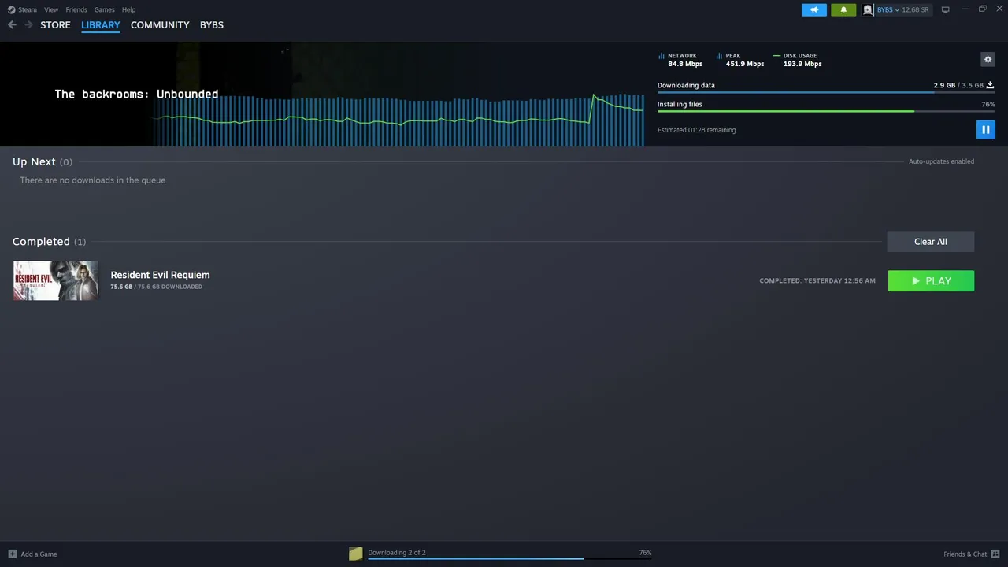Click the DISK USAGE 193.9 Mbps stat

point(798,60)
